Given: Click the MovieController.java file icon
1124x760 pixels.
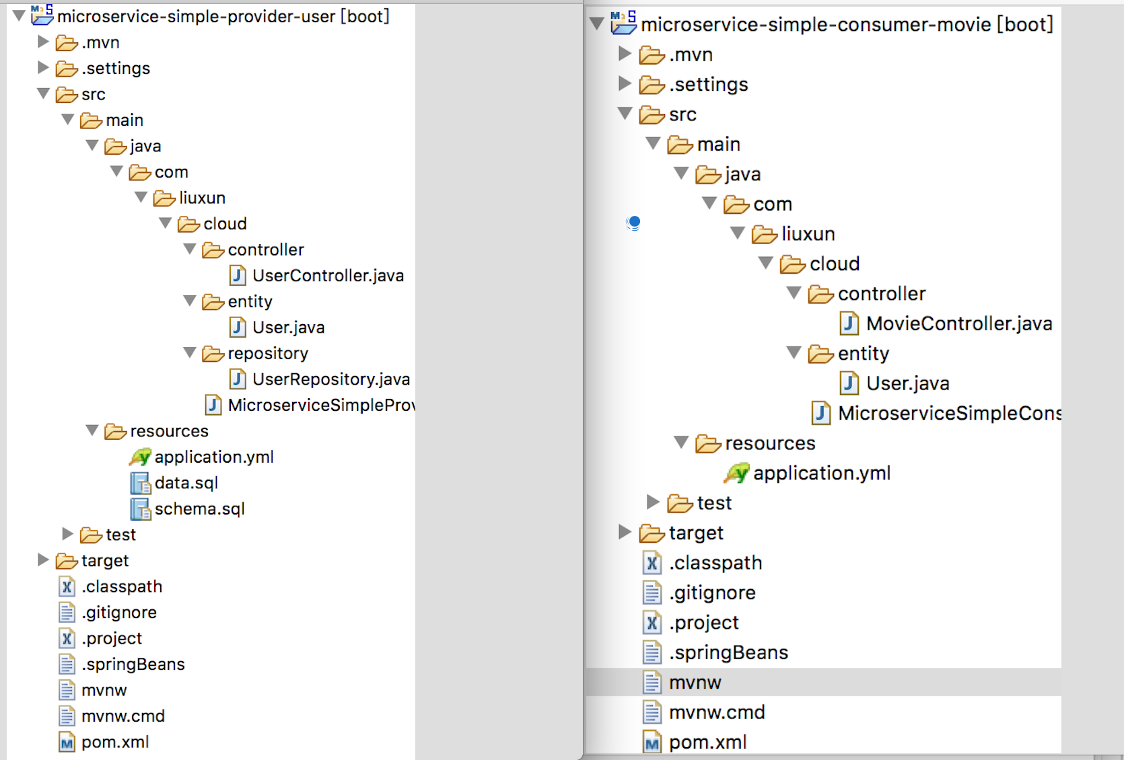Looking at the screenshot, I should (x=849, y=324).
